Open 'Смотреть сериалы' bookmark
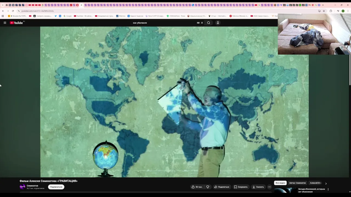 (43, 16)
